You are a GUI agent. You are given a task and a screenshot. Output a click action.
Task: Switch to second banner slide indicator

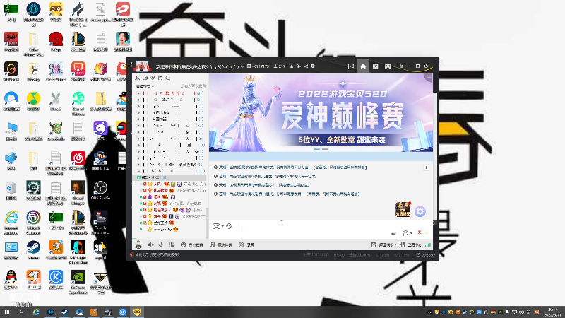coord(325,149)
